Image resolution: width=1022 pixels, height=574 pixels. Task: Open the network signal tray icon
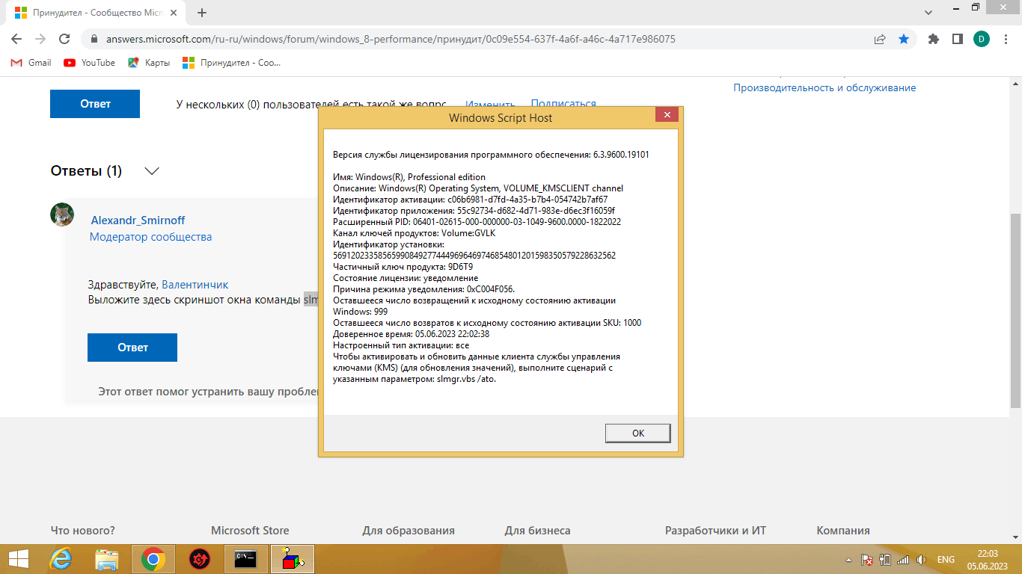coord(903,559)
